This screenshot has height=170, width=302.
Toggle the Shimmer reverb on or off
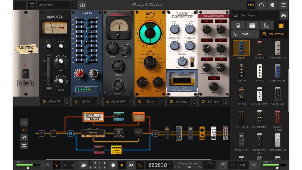point(203,101)
